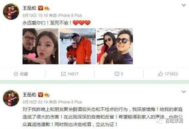189x129 pixels.
Task: Open the snow photo with orange jackets
Action: pos(78,46)
